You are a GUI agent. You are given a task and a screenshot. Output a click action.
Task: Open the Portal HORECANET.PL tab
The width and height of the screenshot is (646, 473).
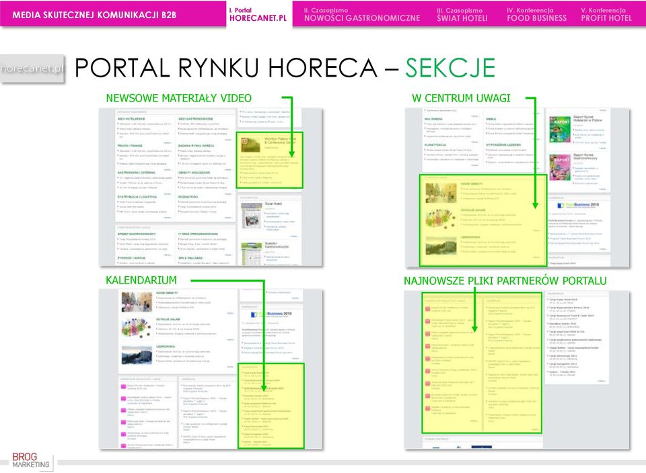(x=258, y=14)
